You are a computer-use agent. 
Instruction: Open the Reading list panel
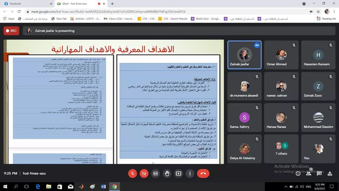[326, 19]
